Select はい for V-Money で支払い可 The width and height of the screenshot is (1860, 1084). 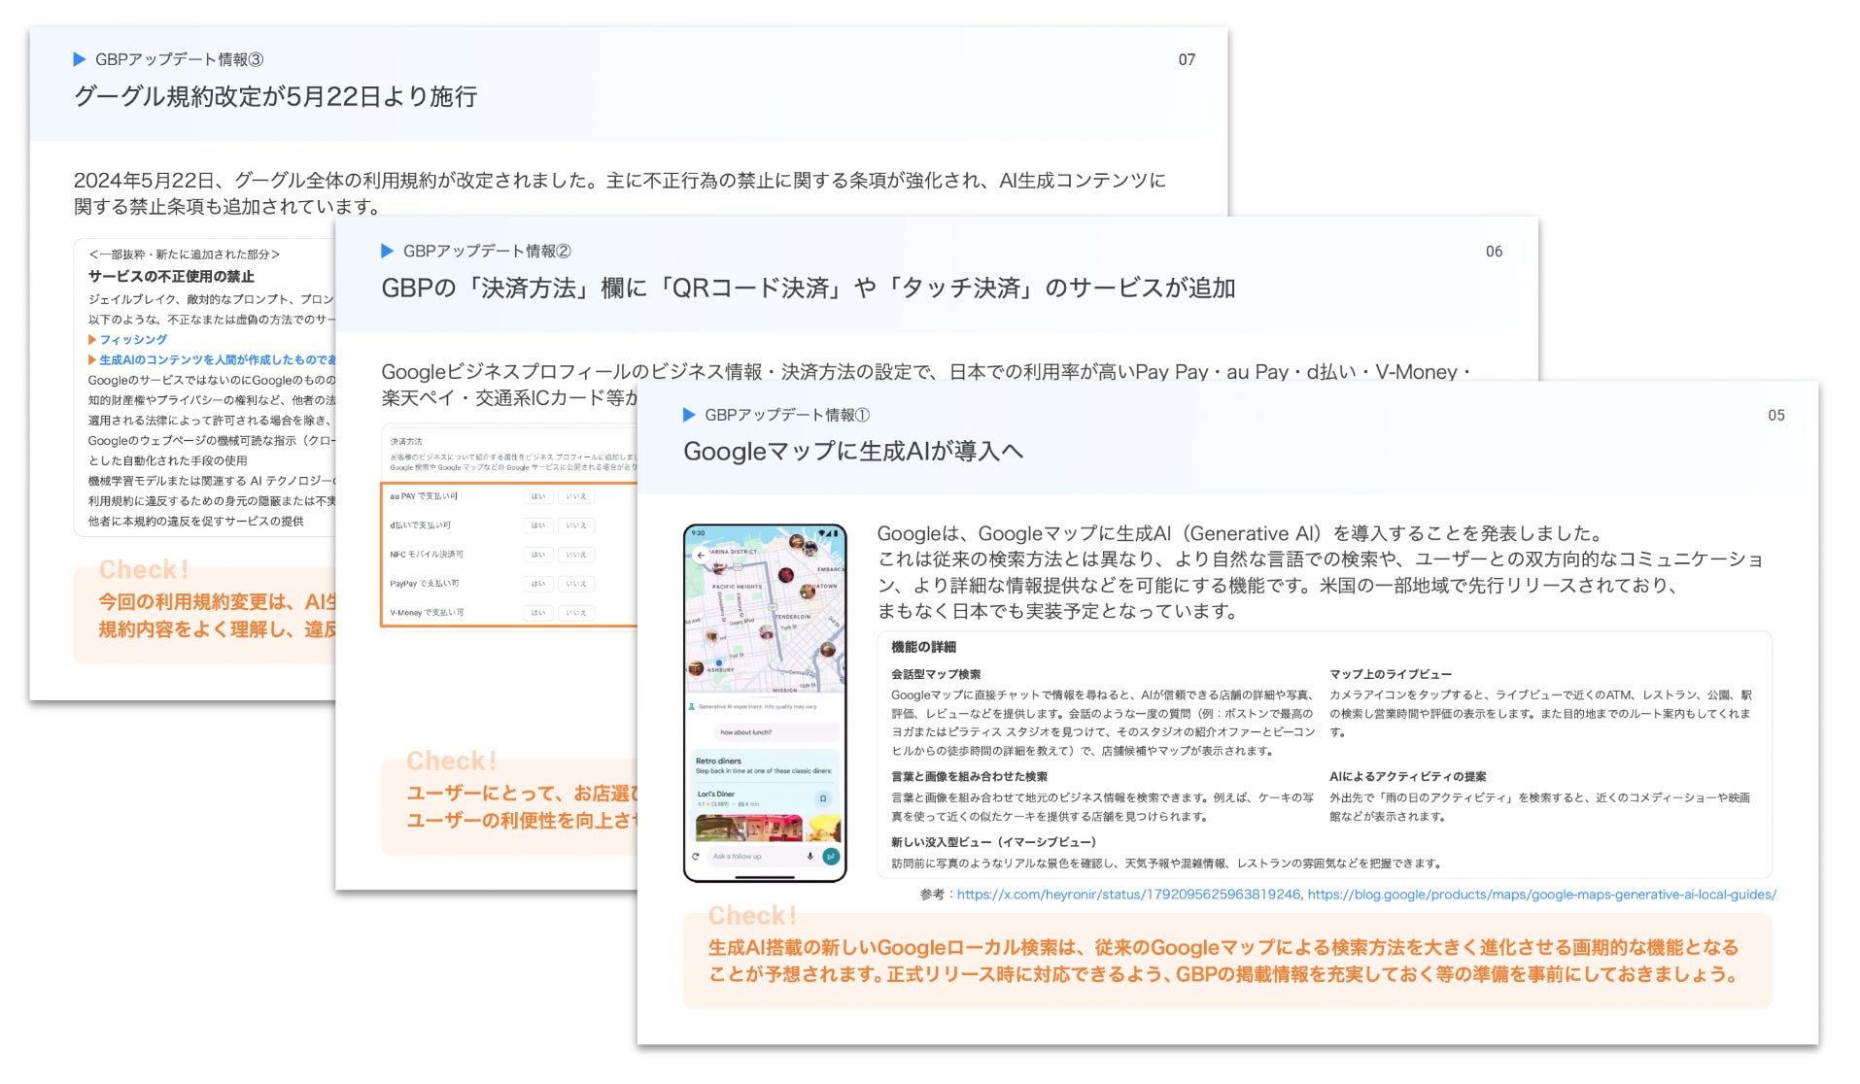click(x=537, y=613)
